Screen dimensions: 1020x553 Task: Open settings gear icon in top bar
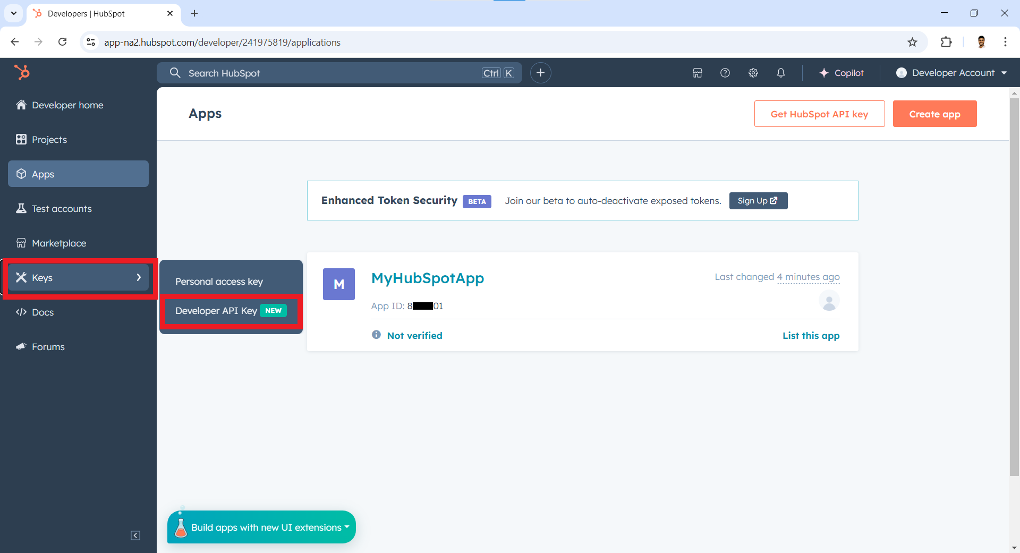(x=753, y=73)
